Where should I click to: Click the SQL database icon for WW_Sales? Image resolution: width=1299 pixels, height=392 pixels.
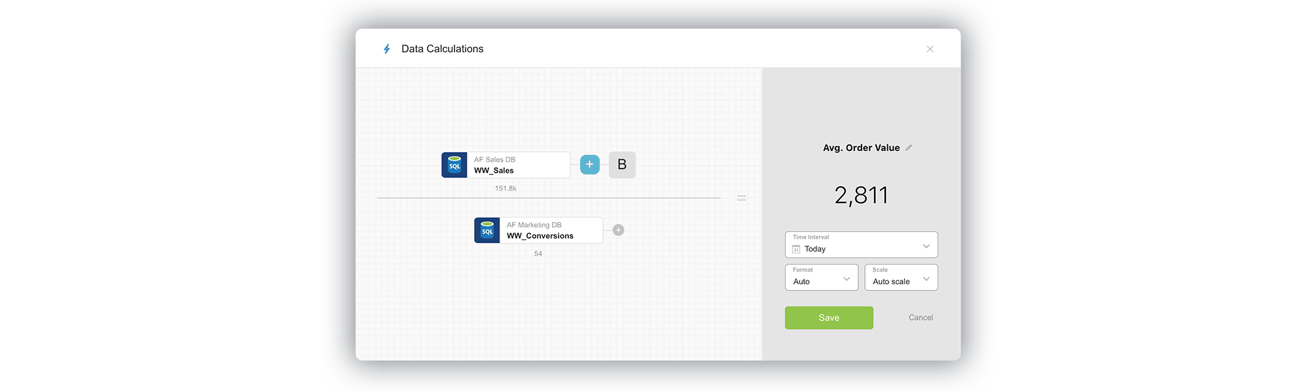(x=454, y=165)
